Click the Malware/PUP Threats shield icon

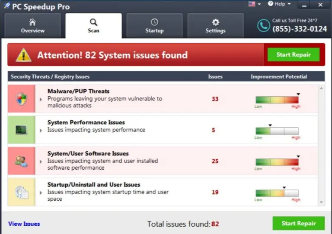pyautogui.click(x=22, y=99)
